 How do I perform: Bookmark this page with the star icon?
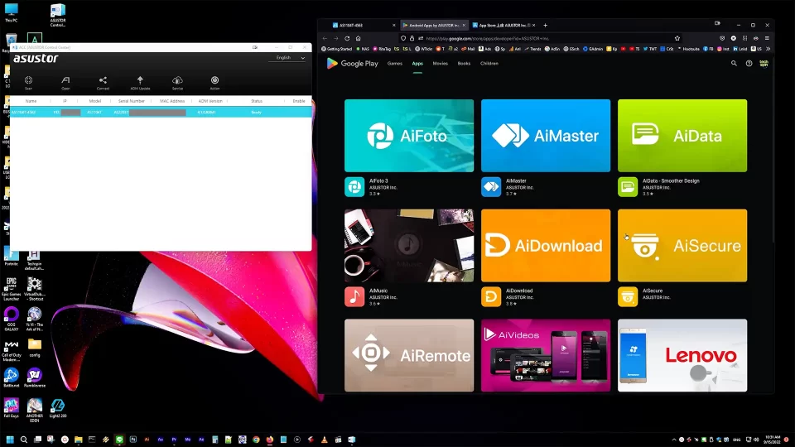[677, 38]
